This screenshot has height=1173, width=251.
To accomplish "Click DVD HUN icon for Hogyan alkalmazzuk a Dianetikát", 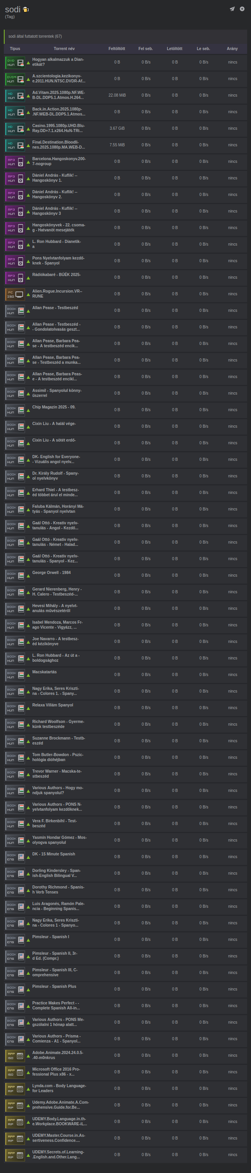I will tap(15, 62).
